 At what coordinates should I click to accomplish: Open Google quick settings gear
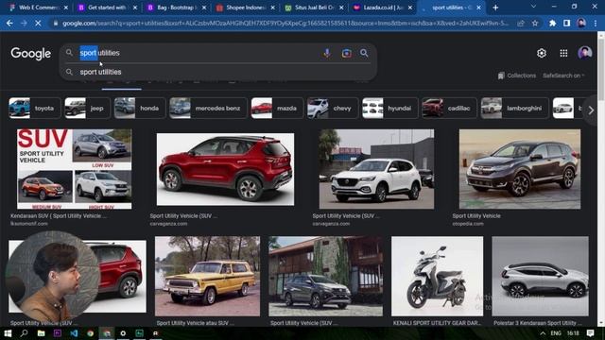point(542,53)
